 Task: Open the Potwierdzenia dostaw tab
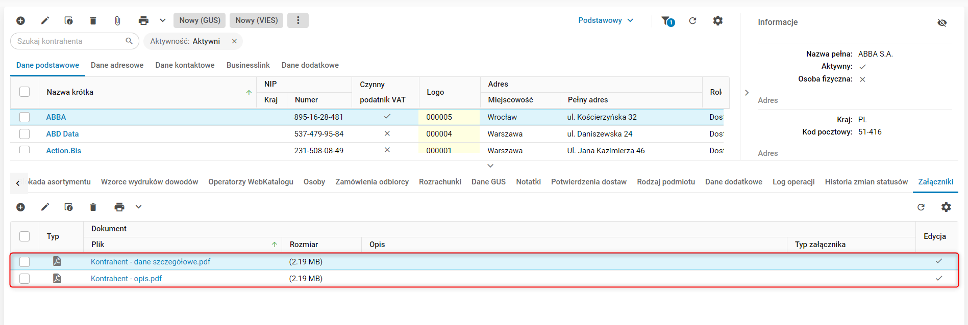pos(589,182)
